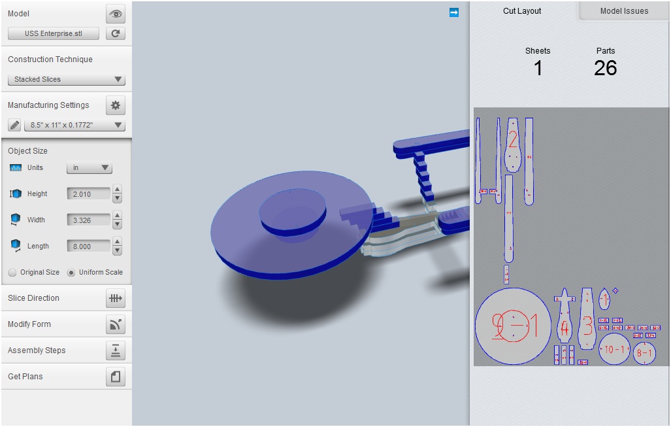Reload the model with refresh icon
This screenshot has width=671, height=427.
[x=116, y=33]
